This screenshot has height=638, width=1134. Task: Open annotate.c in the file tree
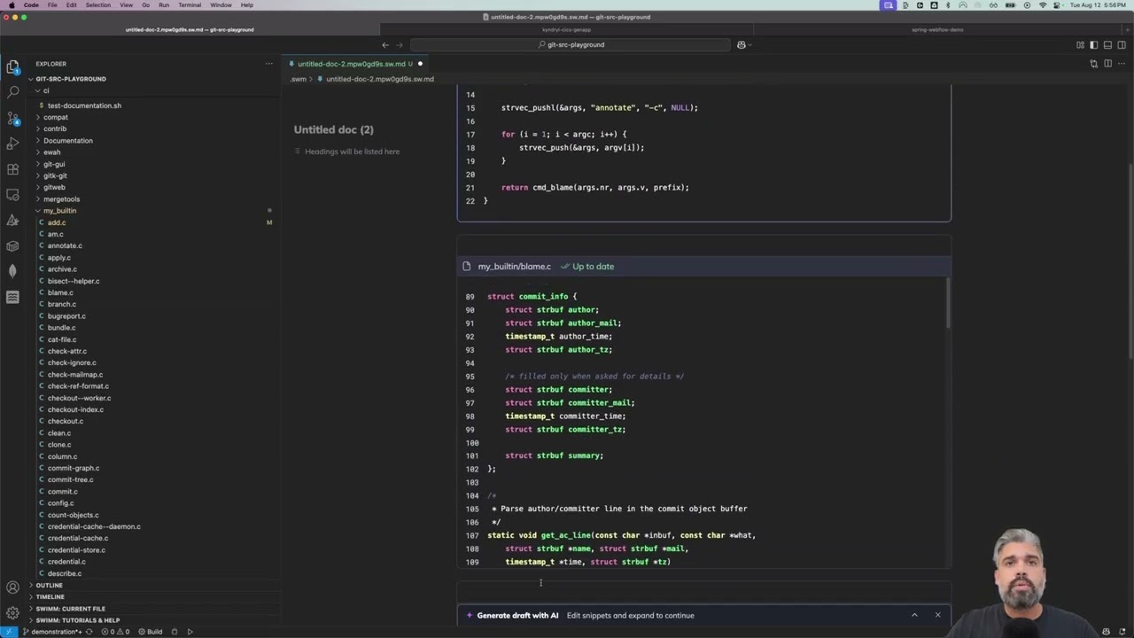(65, 245)
